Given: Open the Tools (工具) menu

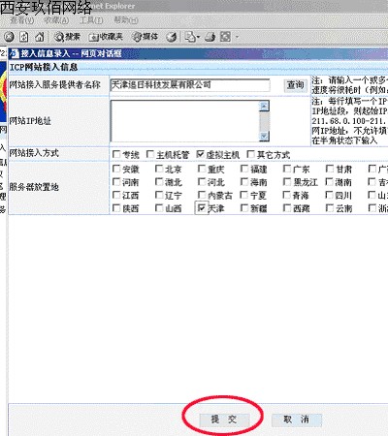Looking at the screenshot, I should coord(91,20).
